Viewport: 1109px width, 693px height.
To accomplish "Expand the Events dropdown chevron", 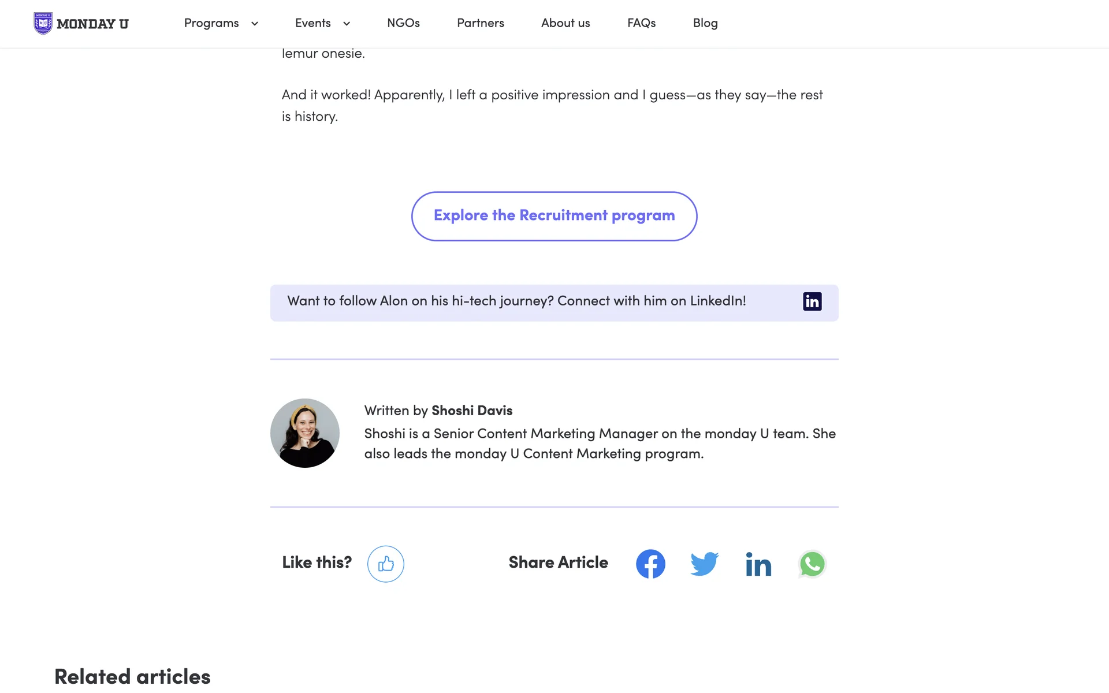I will click(347, 24).
